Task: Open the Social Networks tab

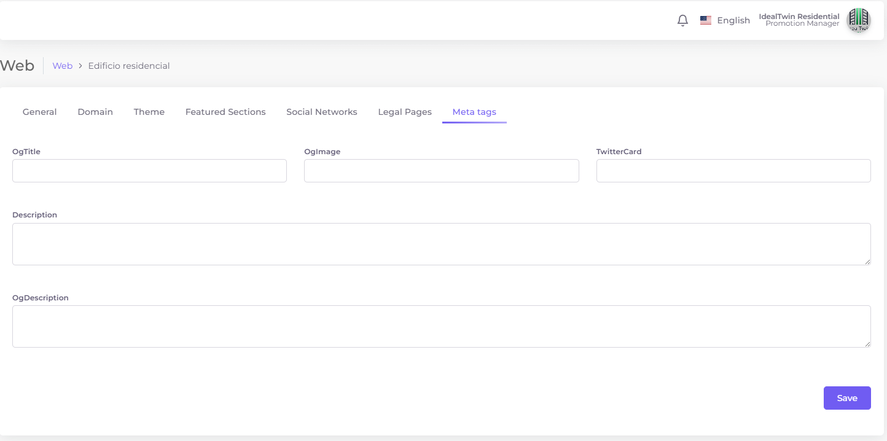Action: [322, 112]
